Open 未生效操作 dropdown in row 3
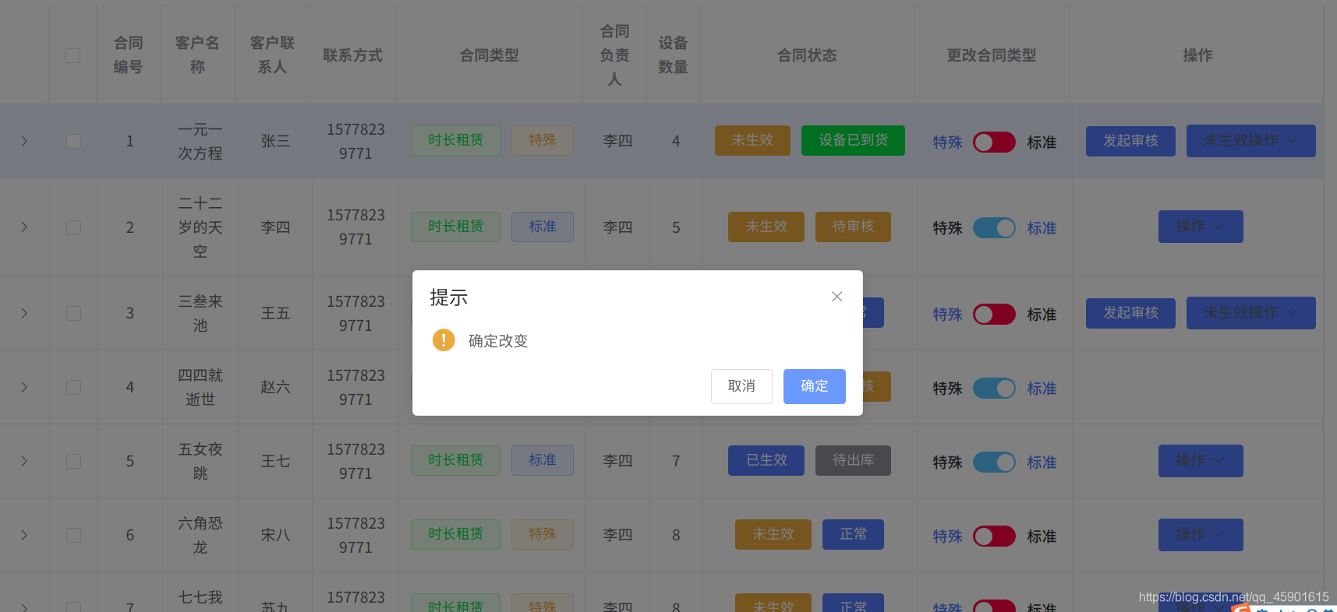The width and height of the screenshot is (1337, 612). (x=1250, y=313)
